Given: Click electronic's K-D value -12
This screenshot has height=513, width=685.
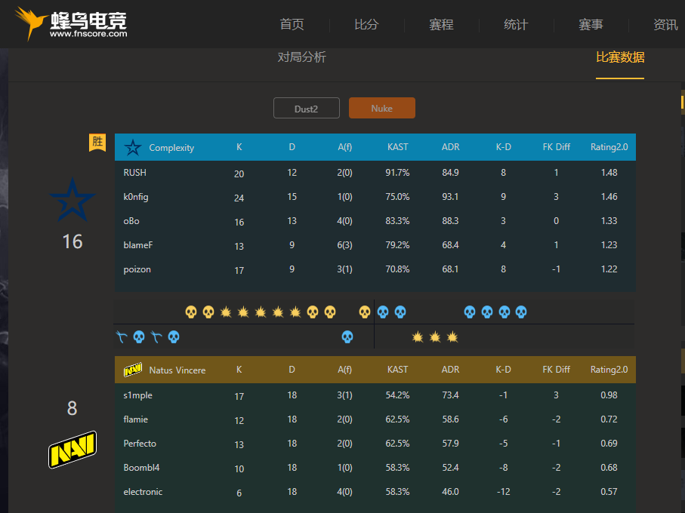Looking at the screenshot, I should pyautogui.click(x=503, y=492).
